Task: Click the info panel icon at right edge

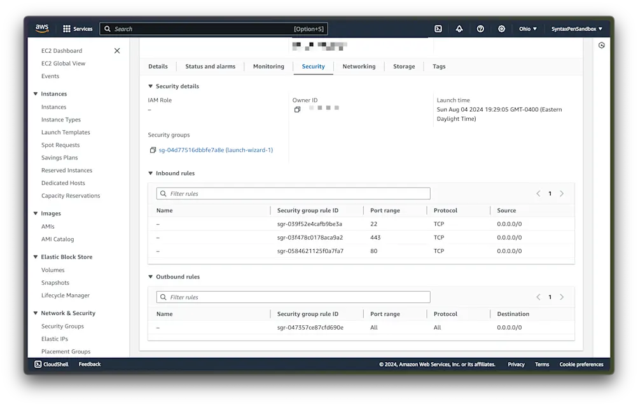Action: [x=601, y=45]
